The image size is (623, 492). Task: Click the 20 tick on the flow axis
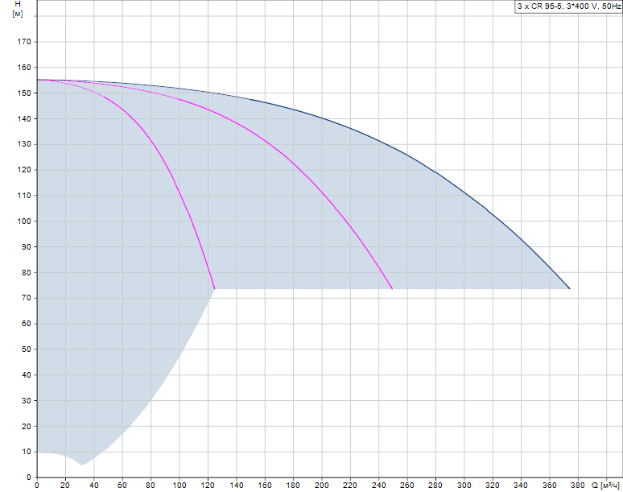click(65, 486)
